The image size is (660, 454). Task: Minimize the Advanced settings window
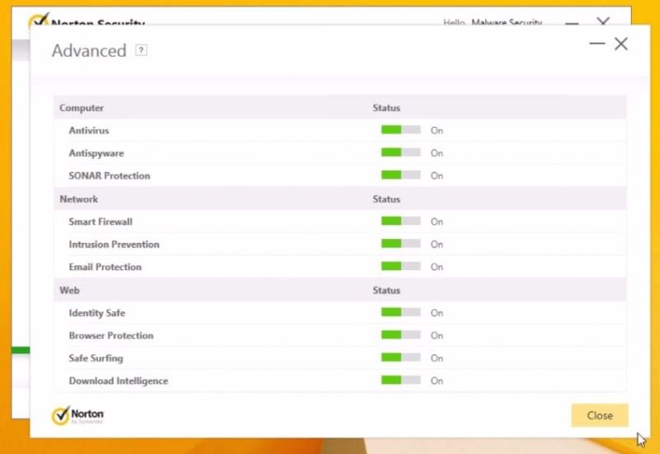pos(597,44)
